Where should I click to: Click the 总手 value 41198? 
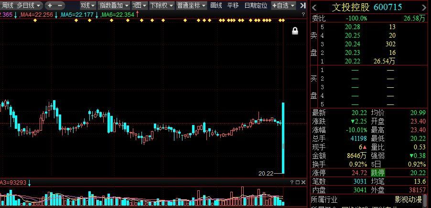coord(359,138)
